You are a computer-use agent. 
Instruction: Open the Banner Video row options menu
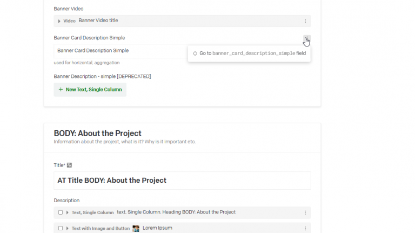tap(305, 21)
